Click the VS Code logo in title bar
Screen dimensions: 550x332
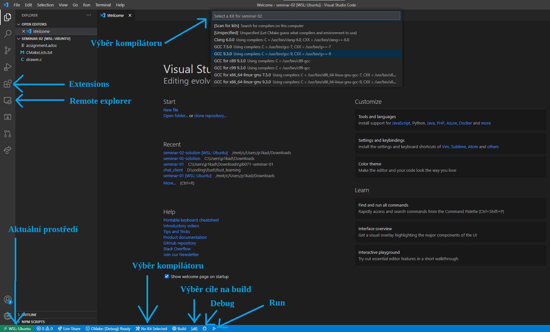6,5
